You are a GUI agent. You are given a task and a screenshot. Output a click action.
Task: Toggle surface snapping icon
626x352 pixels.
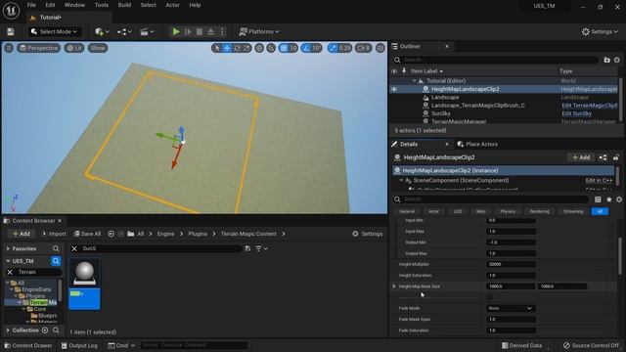point(271,48)
